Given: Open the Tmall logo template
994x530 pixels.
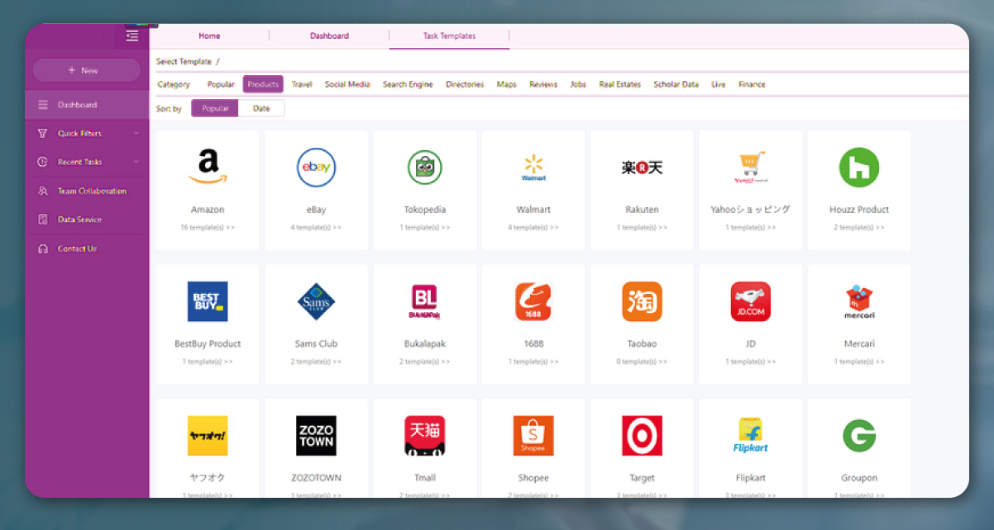Looking at the screenshot, I should [x=425, y=436].
